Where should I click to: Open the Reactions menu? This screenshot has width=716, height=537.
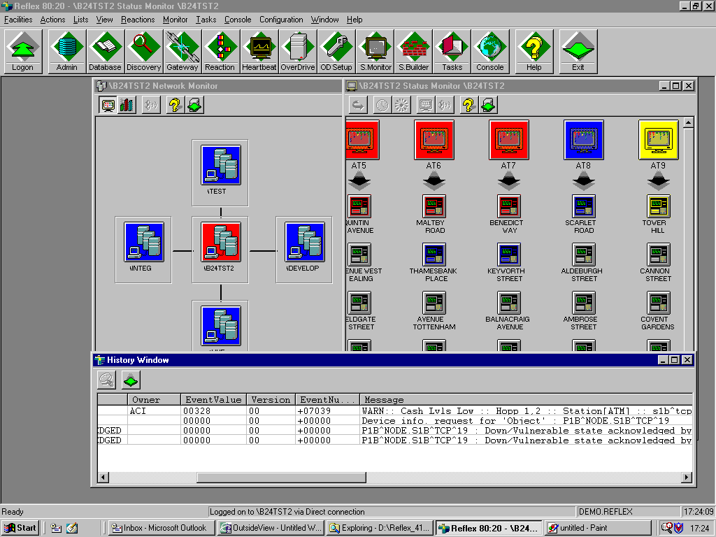coord(138,20)
